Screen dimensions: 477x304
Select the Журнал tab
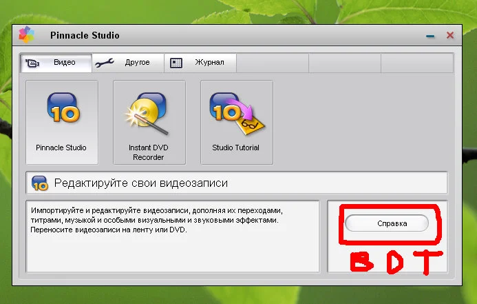pyautogui.click(x=200, y=63)
